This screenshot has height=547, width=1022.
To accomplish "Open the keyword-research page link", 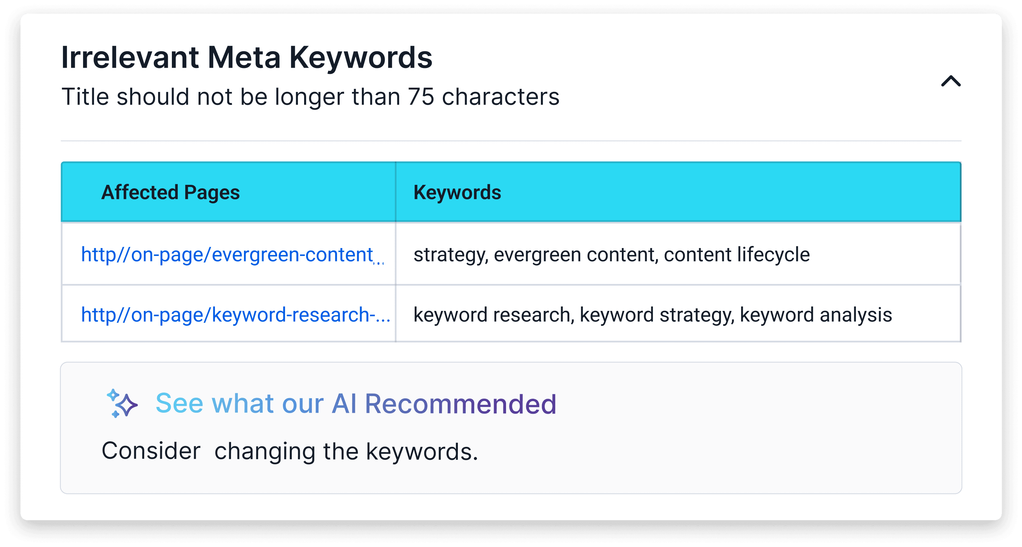I will point(228,315).
